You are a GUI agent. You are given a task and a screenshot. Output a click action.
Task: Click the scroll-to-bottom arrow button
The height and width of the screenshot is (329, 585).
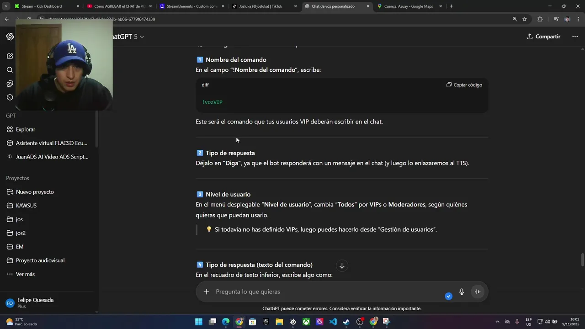[342, 266]
